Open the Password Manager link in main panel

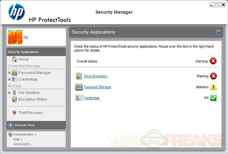[x=97, y=87]
